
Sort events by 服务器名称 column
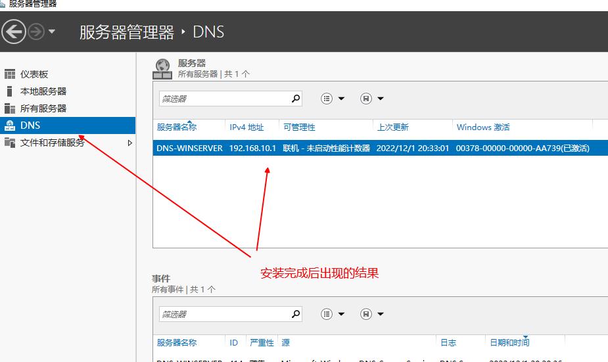pyautogui.click(x=177, y=343)
